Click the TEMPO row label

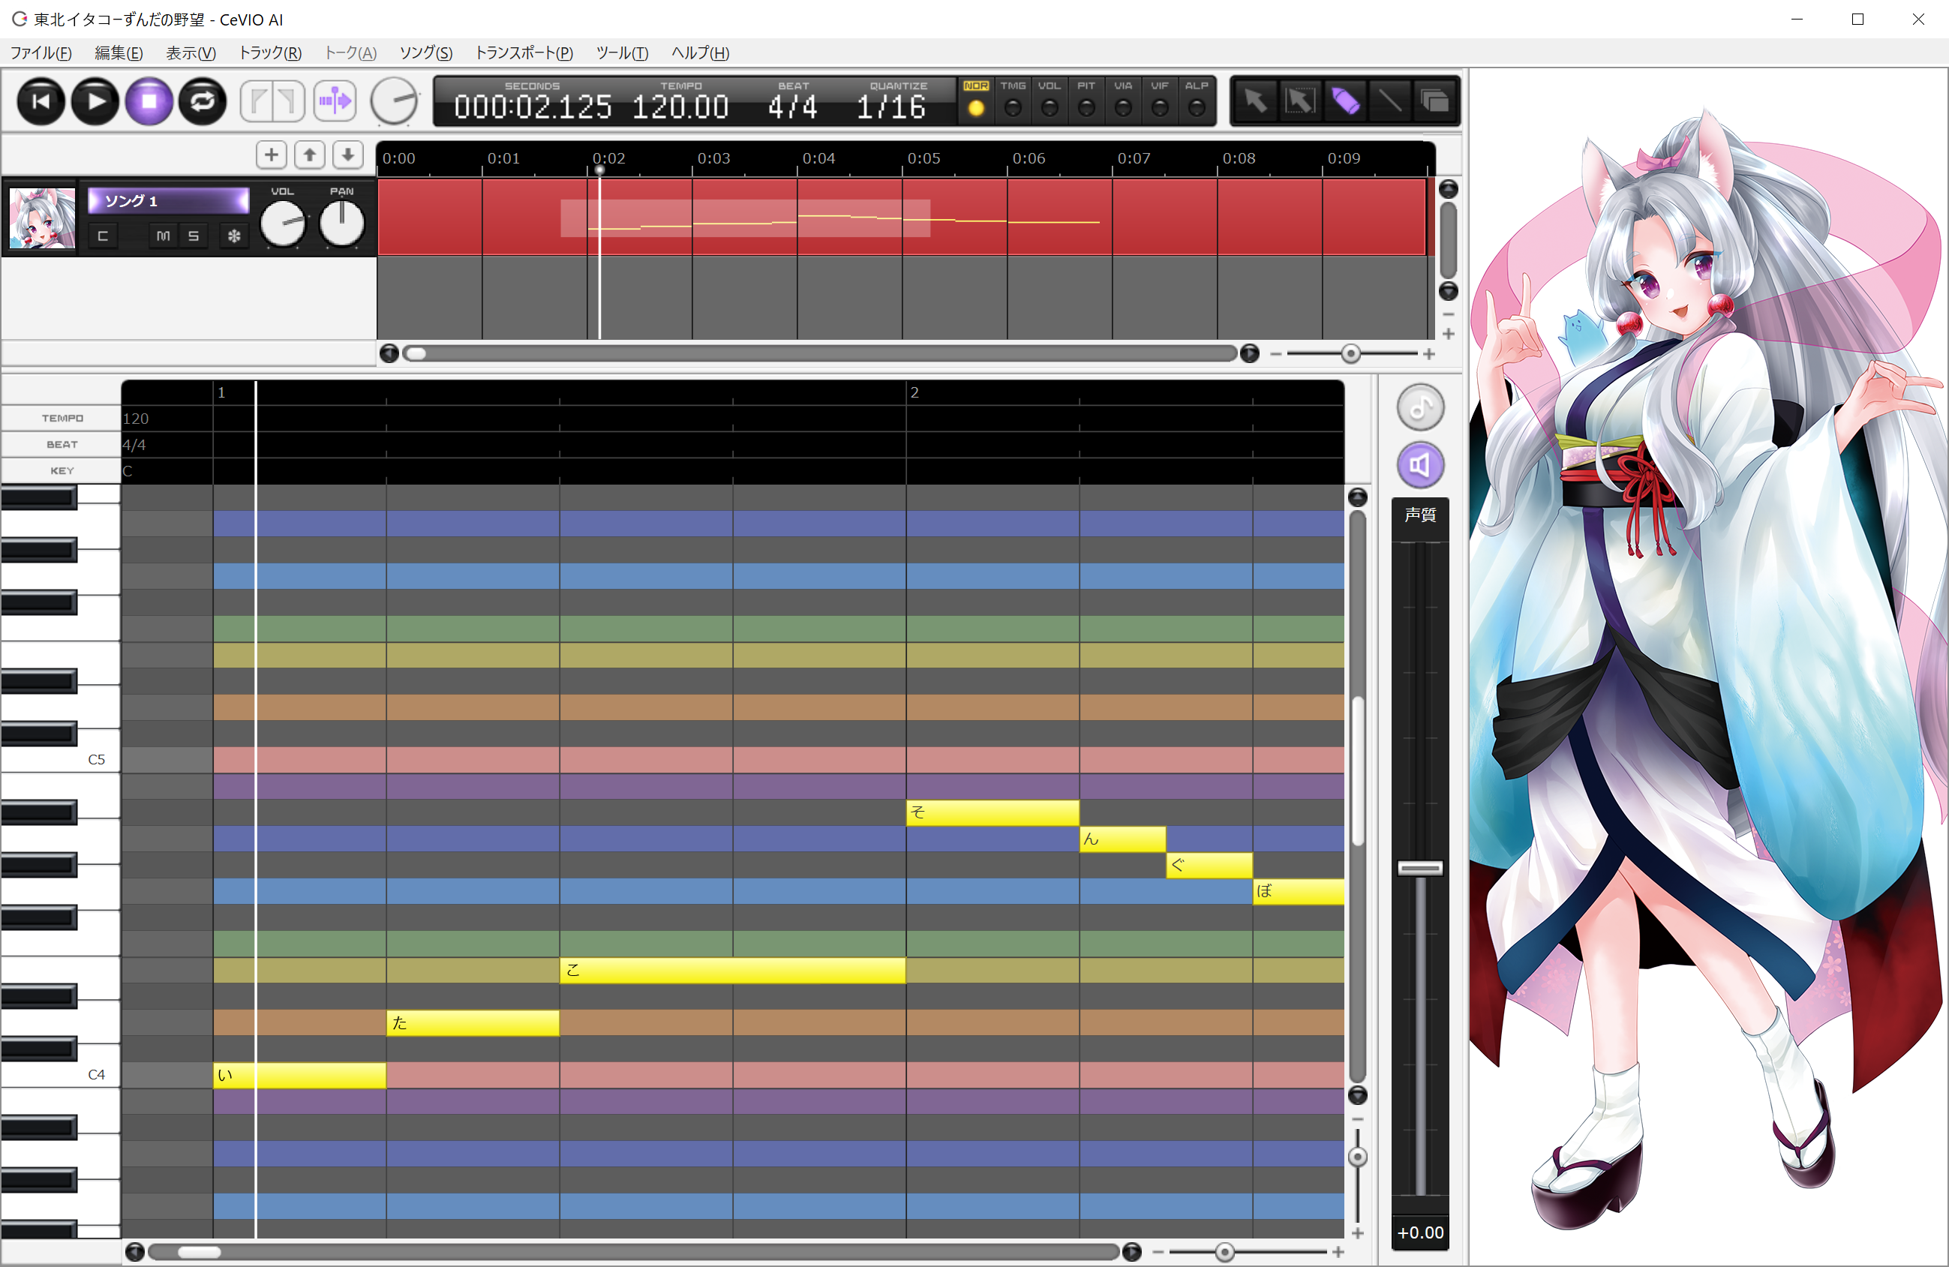click(62, 419)
